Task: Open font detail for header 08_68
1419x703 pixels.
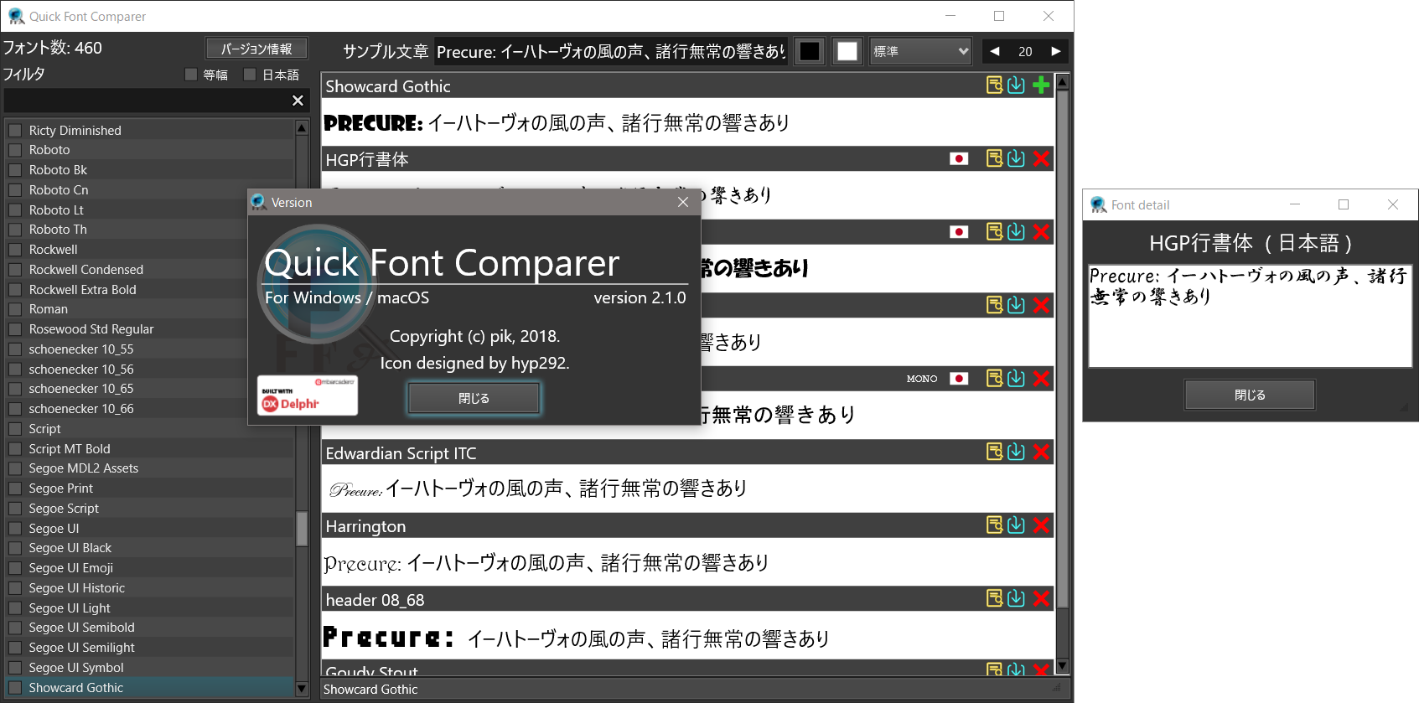Action: click(x=994, y=598)
